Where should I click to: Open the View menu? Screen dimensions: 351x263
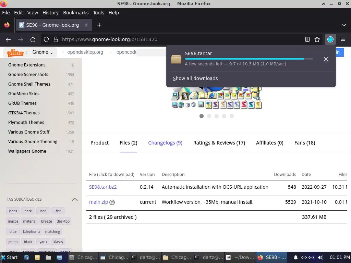[x=33, y=13]
